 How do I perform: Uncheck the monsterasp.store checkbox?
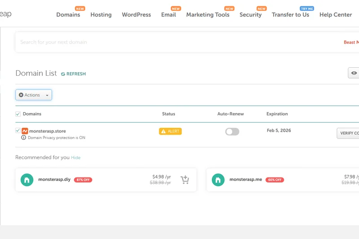point(18,130)
